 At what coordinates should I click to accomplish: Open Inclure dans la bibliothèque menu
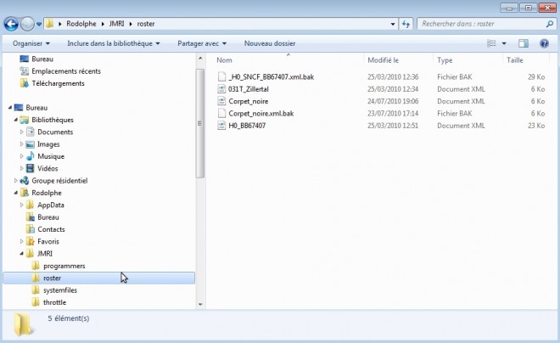(x=114, y=43)
